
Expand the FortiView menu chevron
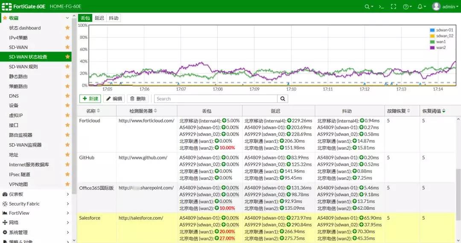(x=67, y=213)
